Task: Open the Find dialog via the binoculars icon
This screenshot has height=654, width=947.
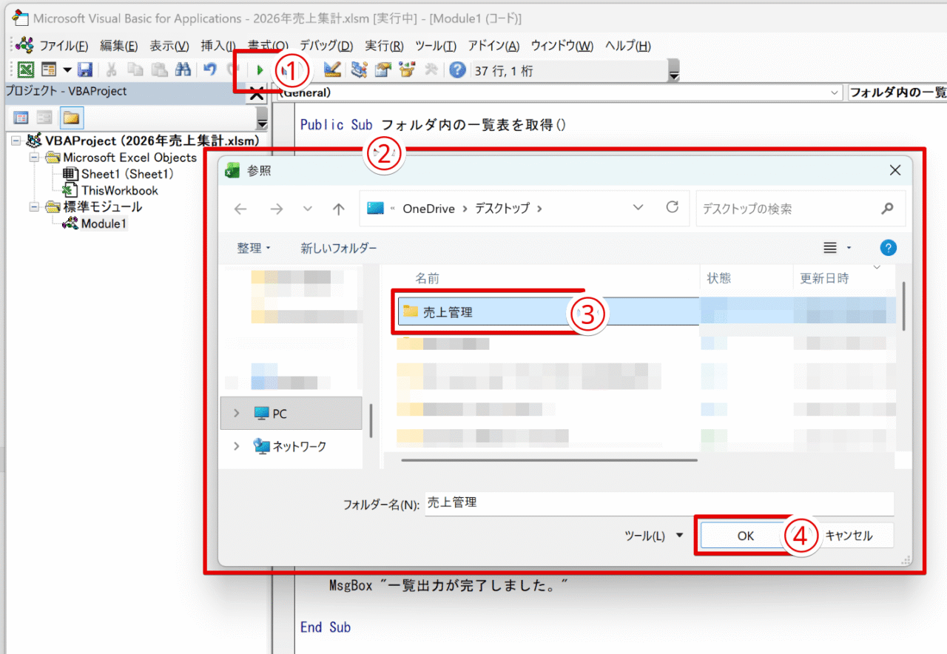Action: (x=183, y=70)
